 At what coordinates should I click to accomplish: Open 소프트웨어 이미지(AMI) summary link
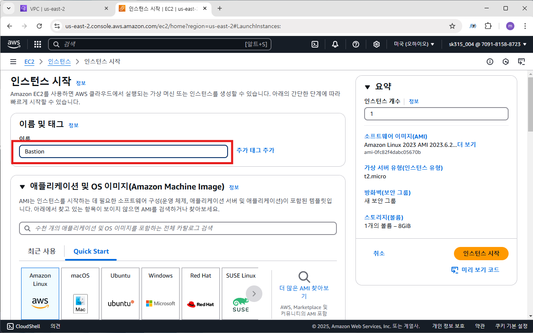click(x=396, y=136)
